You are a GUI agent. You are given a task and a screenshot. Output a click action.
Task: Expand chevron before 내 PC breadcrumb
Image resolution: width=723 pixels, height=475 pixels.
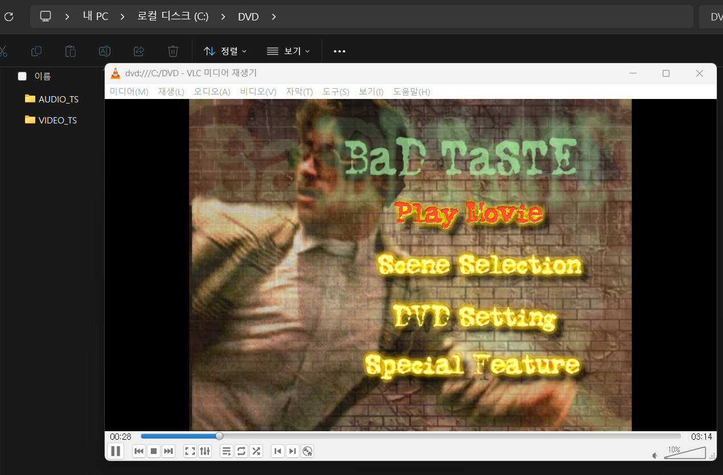(x=67, y=16)
